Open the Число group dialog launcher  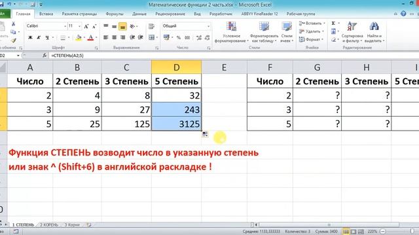pos(209,48)
